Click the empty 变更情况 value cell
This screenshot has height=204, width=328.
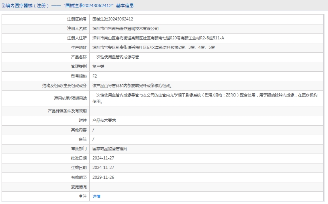point(208,187)
